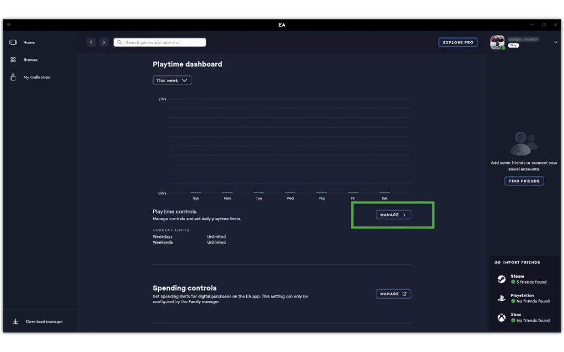Click the Spending controls heading
The height and width of the screenshot is (352, 564).
point(185,288)
